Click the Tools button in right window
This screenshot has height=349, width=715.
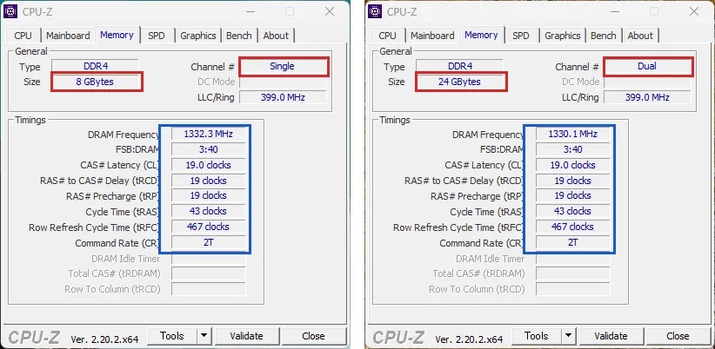pos(536,336)
